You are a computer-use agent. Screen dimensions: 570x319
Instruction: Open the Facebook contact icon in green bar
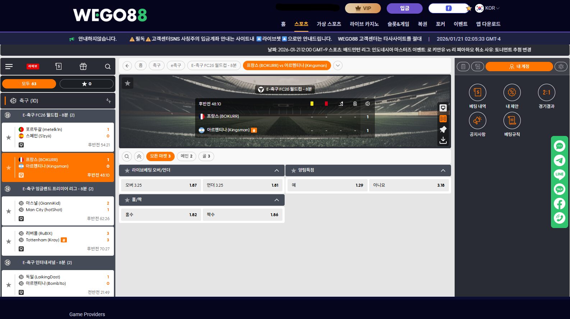tap(560, 204)
